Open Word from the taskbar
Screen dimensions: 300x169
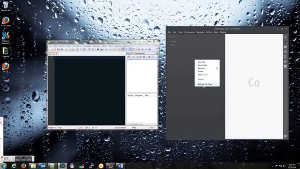point(120,166)
